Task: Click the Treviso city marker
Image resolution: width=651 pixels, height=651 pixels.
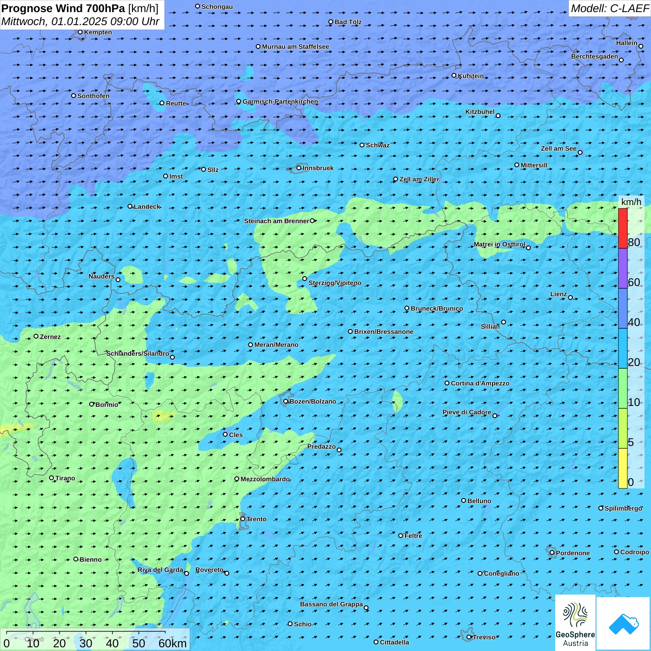Action: (x=469, y=637)
